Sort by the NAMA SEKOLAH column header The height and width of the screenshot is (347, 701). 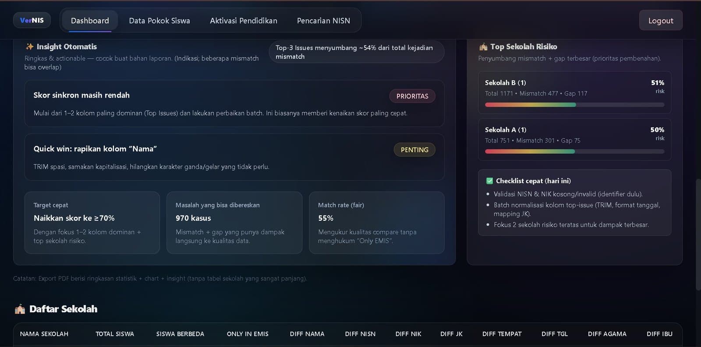click(44, 334)
